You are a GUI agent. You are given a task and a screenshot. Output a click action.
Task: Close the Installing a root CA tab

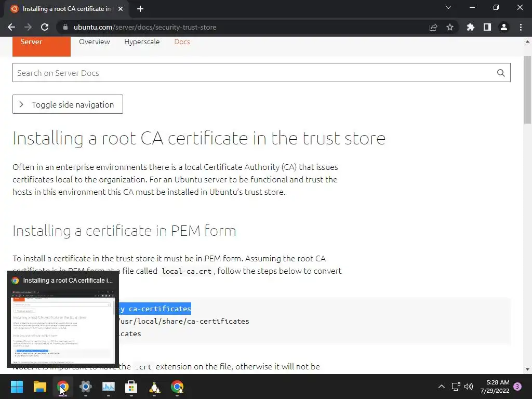(x=121, y=9)
